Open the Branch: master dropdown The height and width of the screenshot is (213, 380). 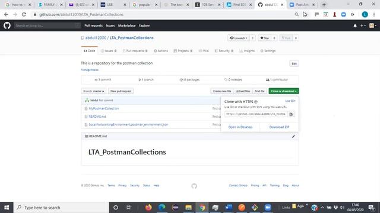point(93,91)
